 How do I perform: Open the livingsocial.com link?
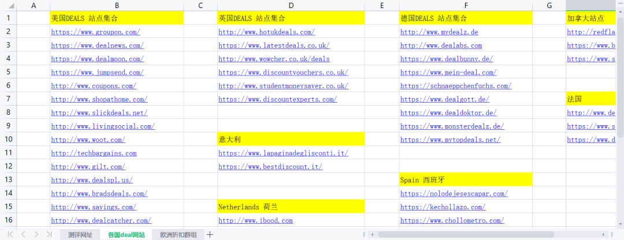tap(103, 126)
